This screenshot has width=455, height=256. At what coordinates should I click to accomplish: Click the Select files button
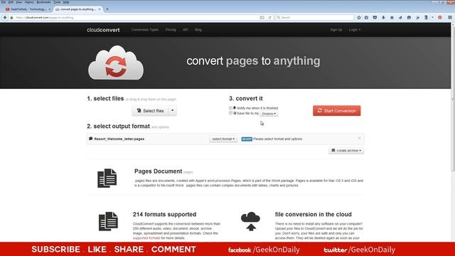tap(150, 111)
